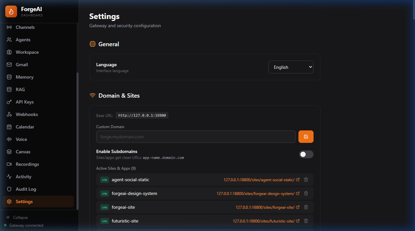Viewport: 415px width, 231px height.
Task: Click the General section chip icon
Action: click(x=93, y=44)
